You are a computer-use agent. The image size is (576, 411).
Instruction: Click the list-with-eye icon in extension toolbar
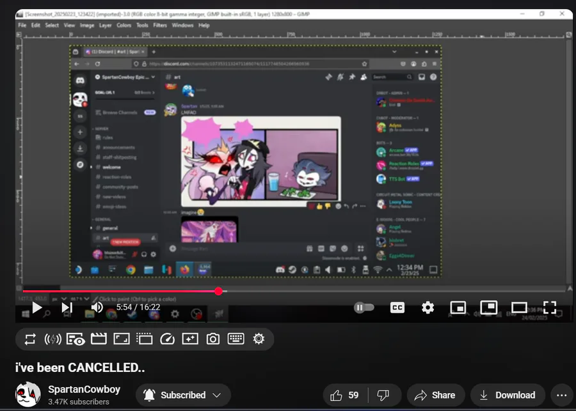pyautogui.click(x=76, y=339)
